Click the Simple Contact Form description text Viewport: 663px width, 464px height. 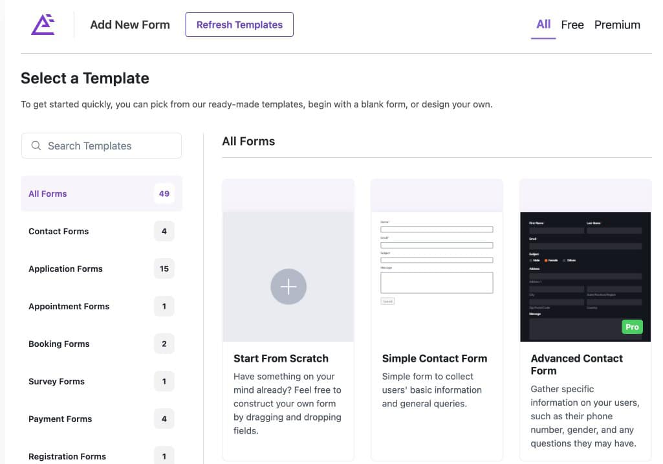[x=431, y=390]
